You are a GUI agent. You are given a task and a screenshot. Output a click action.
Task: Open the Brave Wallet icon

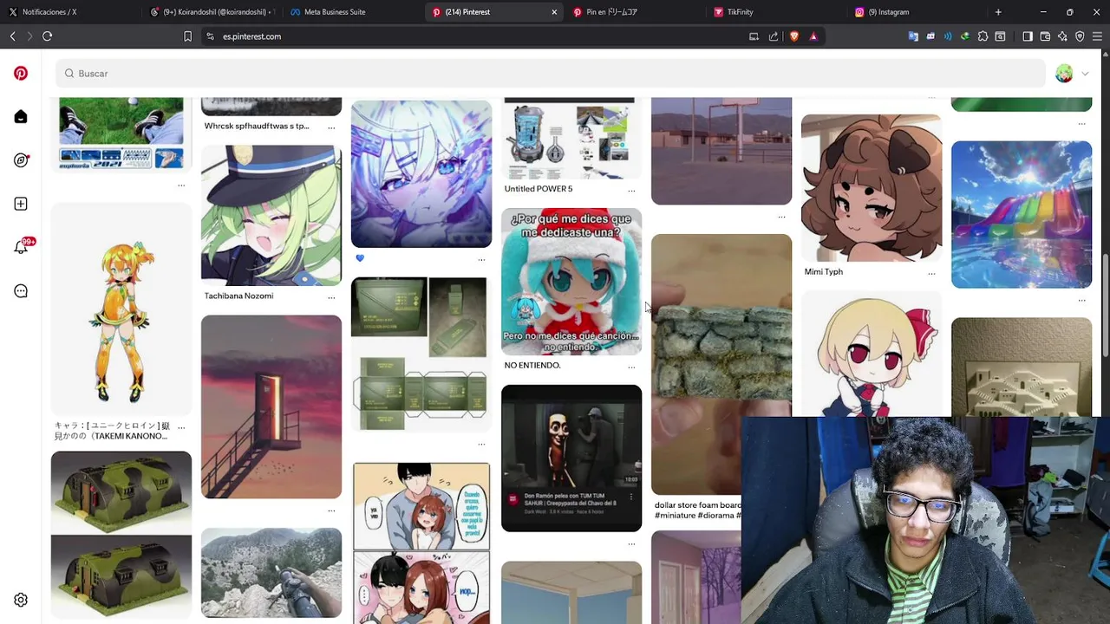(1045, 36)
